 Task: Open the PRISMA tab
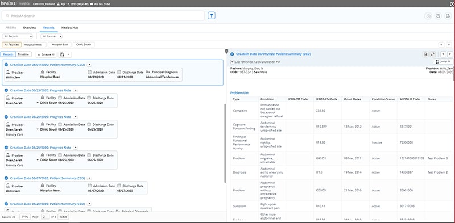tap(11, 28)
